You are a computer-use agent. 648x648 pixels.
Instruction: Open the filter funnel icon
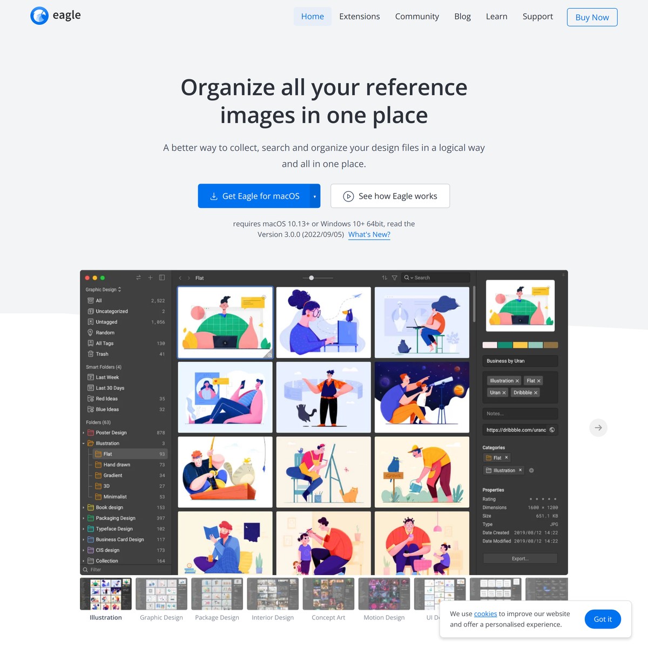point(394,277)
